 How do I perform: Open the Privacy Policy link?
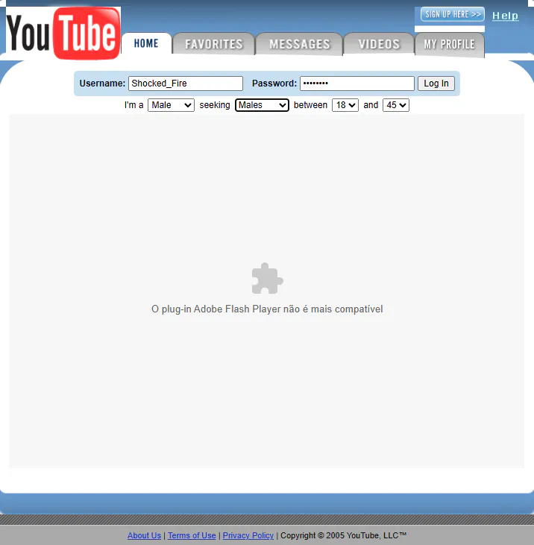coord(248,535)
